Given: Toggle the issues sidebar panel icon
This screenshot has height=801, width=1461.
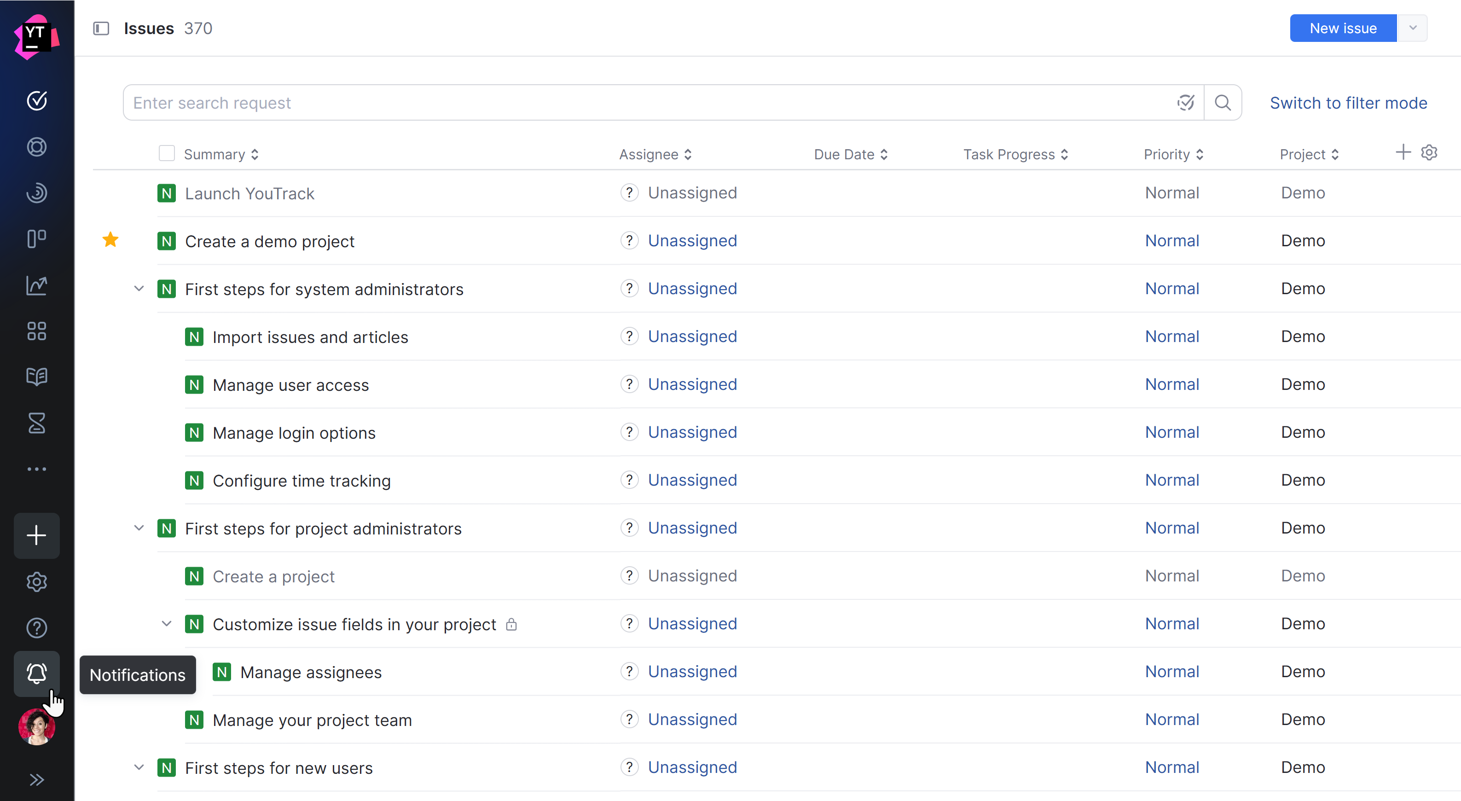Looking at the screenshot, I should click(x=101, y=29).
